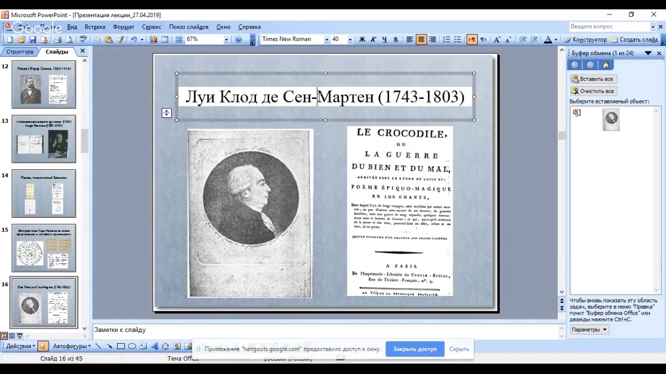Click the Open folder icon
666x374 pixels.
(21, 39)
